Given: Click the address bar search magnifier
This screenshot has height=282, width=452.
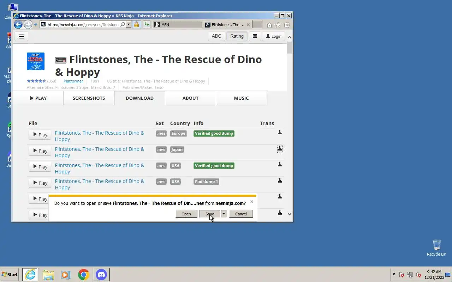Looking at the screenshot, I should pyautogui.click(x=123, y=25).
